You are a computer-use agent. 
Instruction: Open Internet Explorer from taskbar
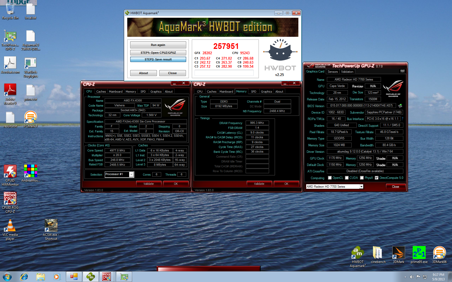[x=24, y=277]
